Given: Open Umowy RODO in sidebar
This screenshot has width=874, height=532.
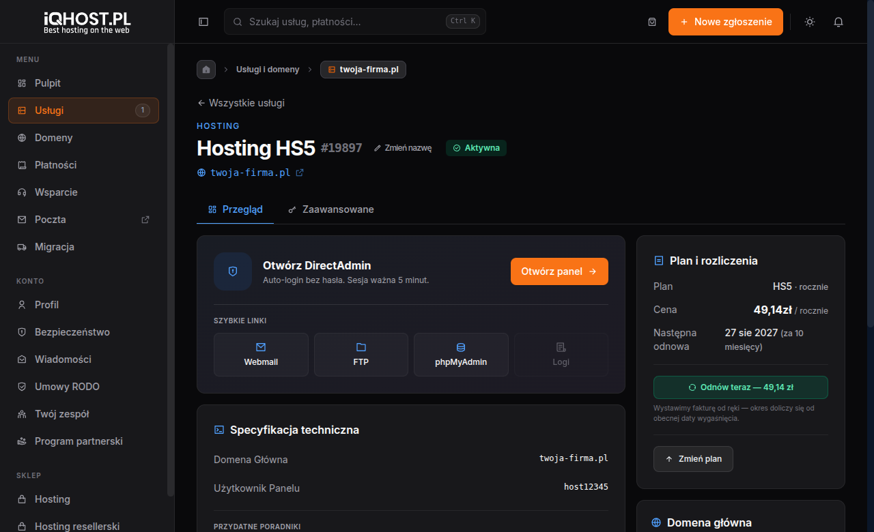Looking at the screenshot, I should [x=83, y=387].
